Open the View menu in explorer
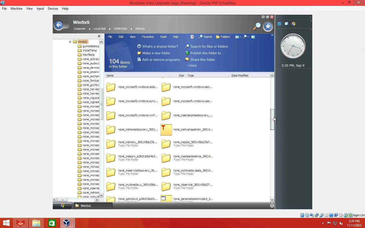The height and width of the screenshot is (228, 365). pyautogui.click(x=133, y=37)
